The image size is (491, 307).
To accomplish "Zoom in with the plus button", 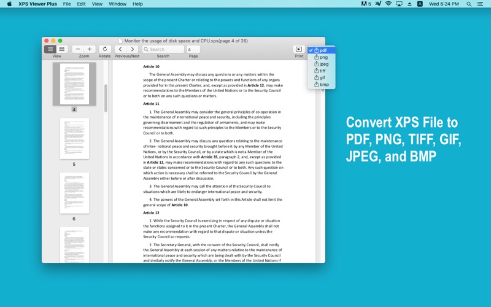I will pos(90,49).
